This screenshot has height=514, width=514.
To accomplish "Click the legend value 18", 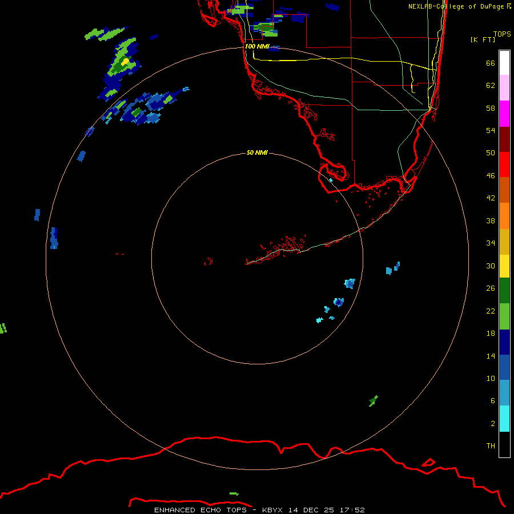I will pyautogui.click(x=491, y=334).
